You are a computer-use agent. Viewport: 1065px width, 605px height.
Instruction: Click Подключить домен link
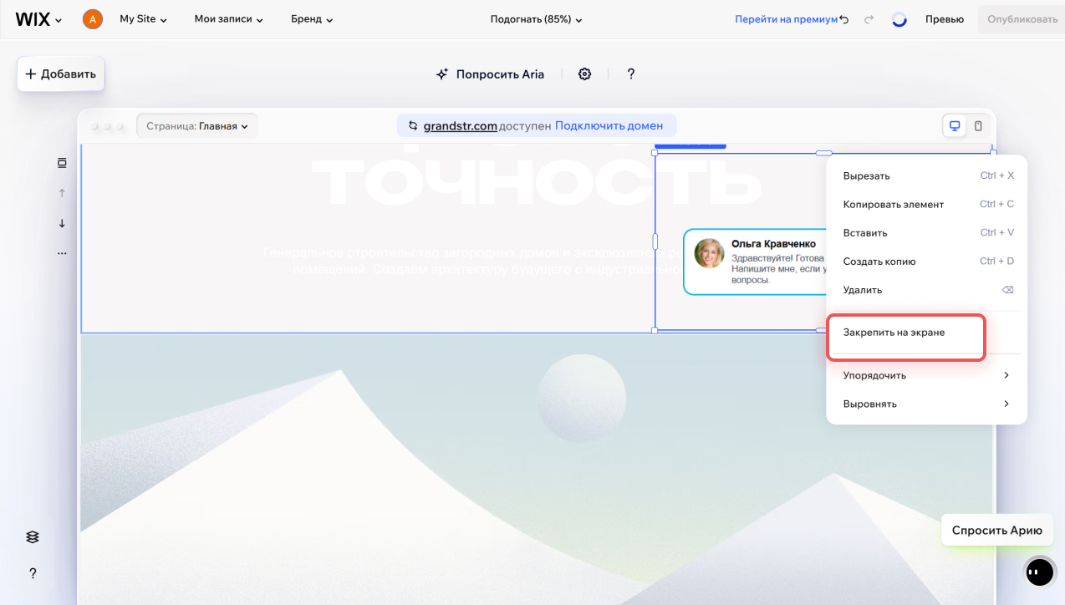coord(609,126)
